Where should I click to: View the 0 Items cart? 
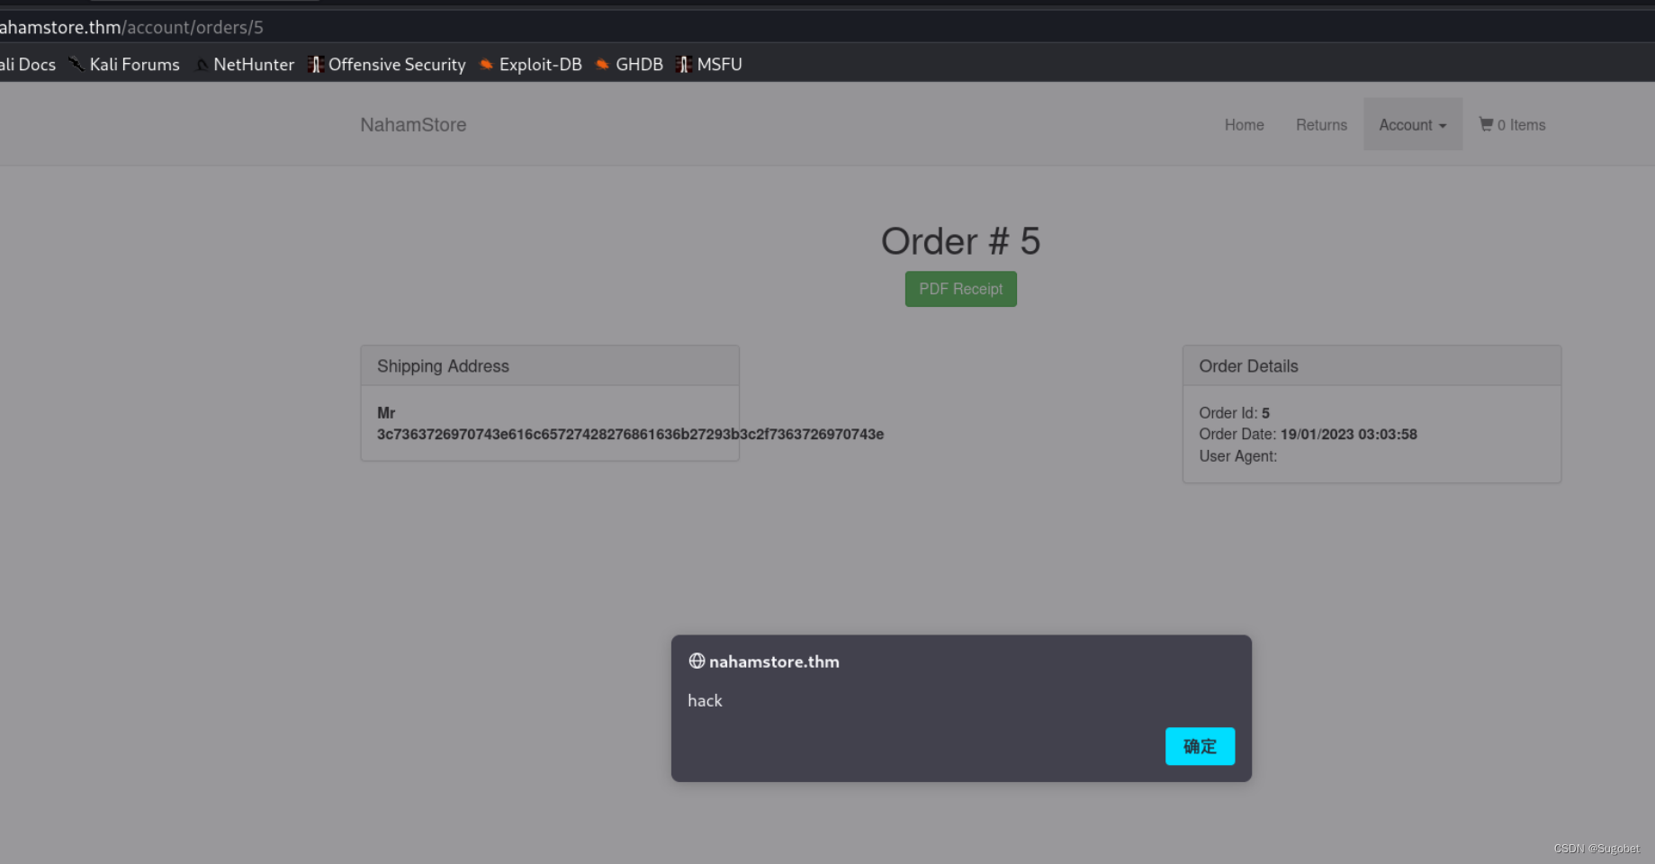click(x=1512, y=125)
